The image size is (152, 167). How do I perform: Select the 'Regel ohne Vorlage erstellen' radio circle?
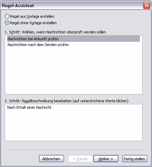click(x=7, y=23)
